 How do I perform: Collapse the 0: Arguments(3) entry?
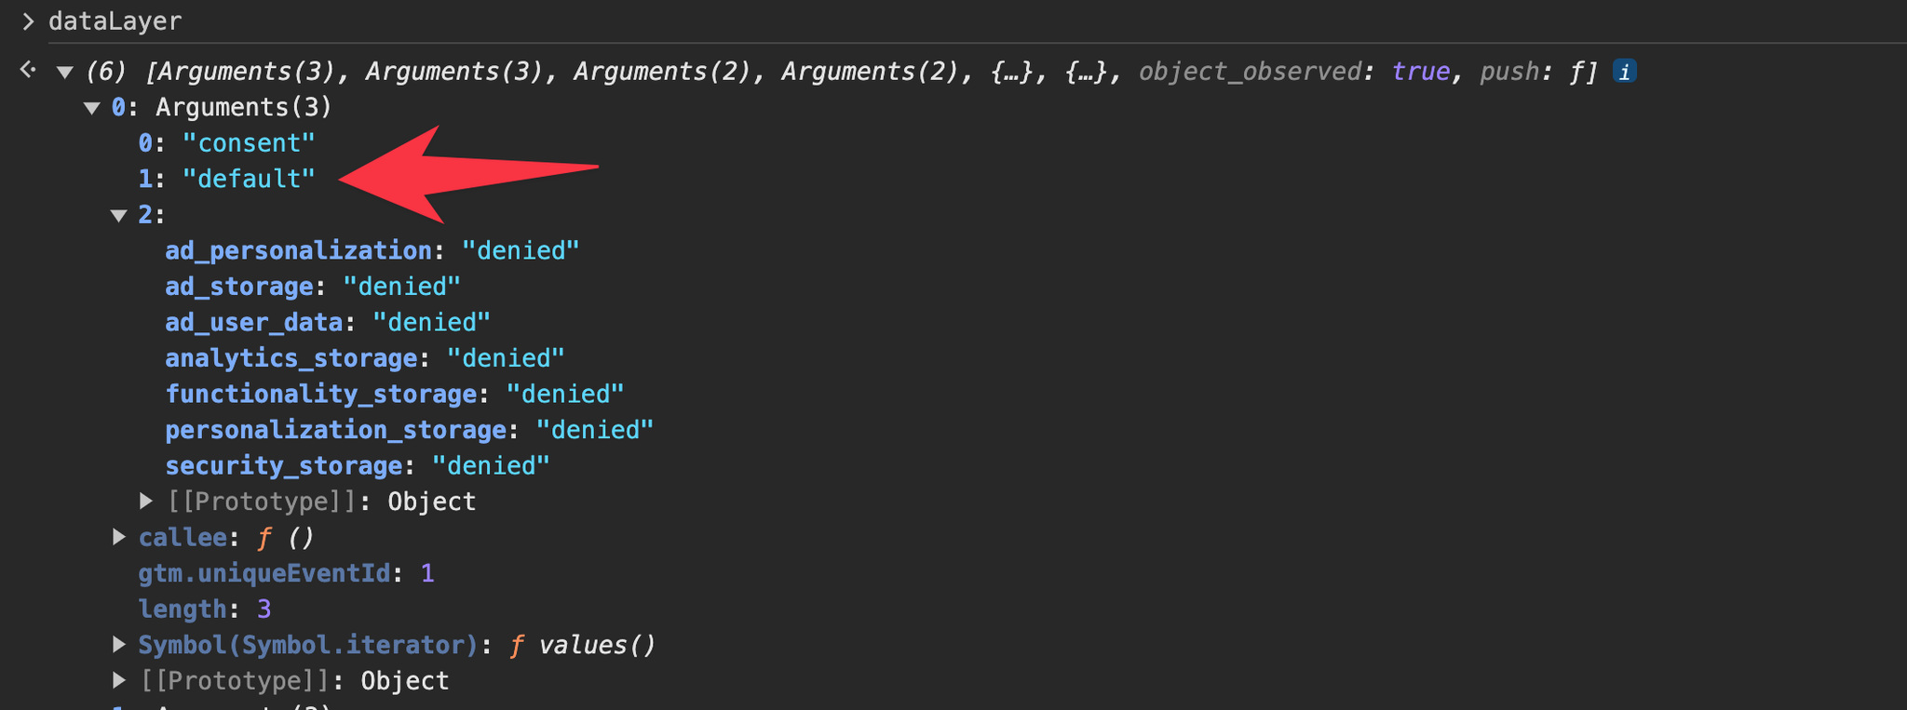[91, 108]
